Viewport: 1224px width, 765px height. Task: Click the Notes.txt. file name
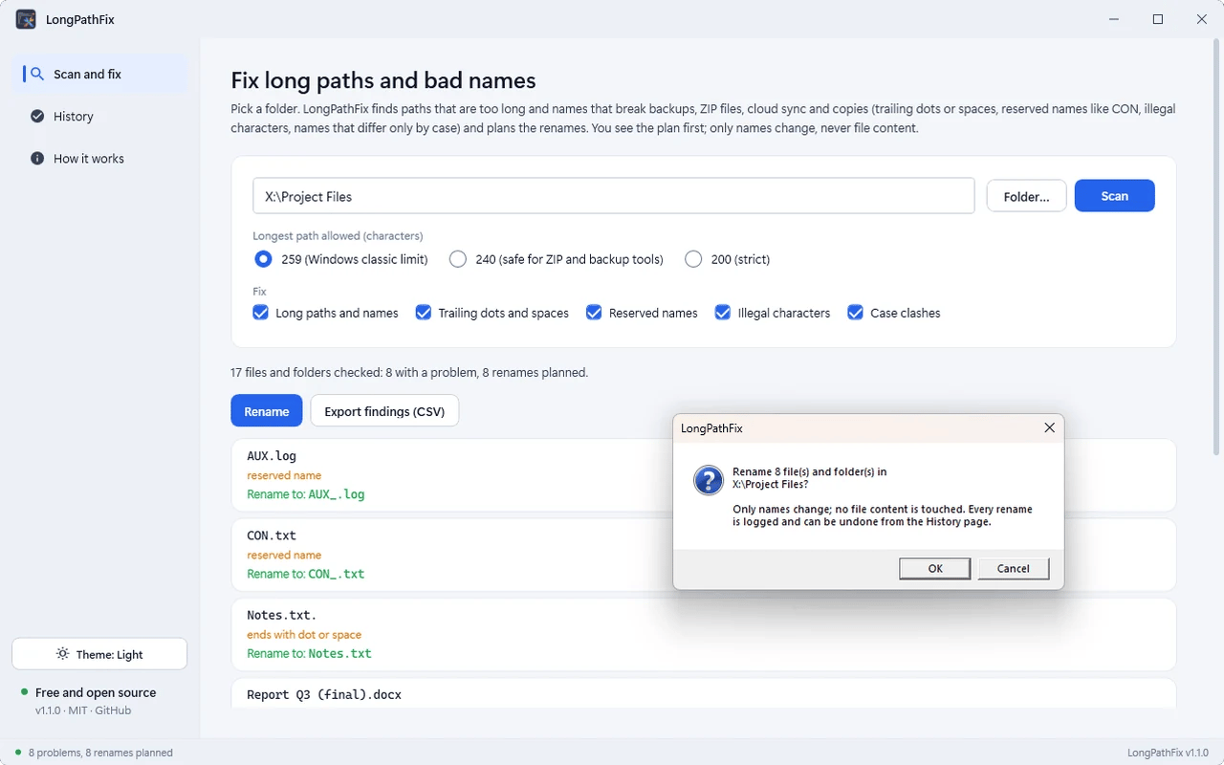tap(282, 615)
